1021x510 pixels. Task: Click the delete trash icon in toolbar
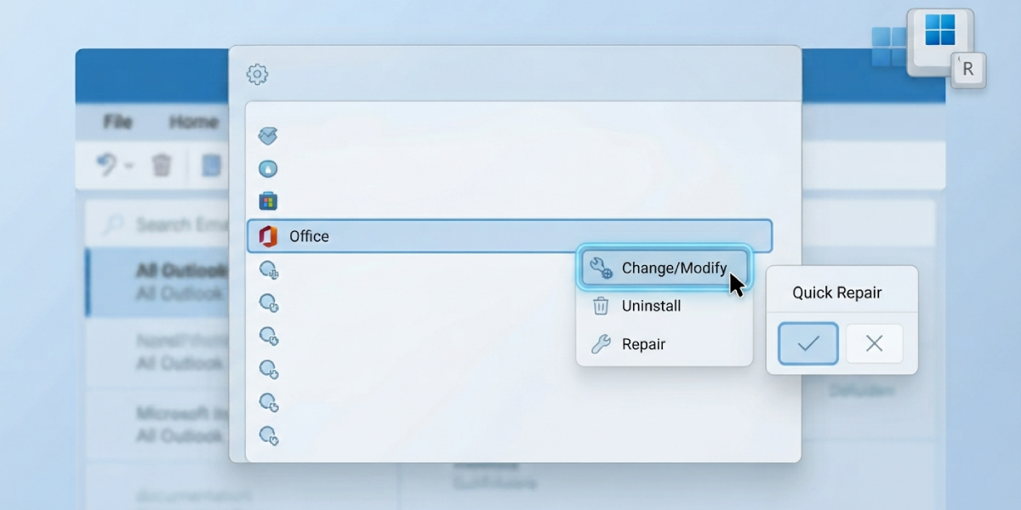(162, 165)
